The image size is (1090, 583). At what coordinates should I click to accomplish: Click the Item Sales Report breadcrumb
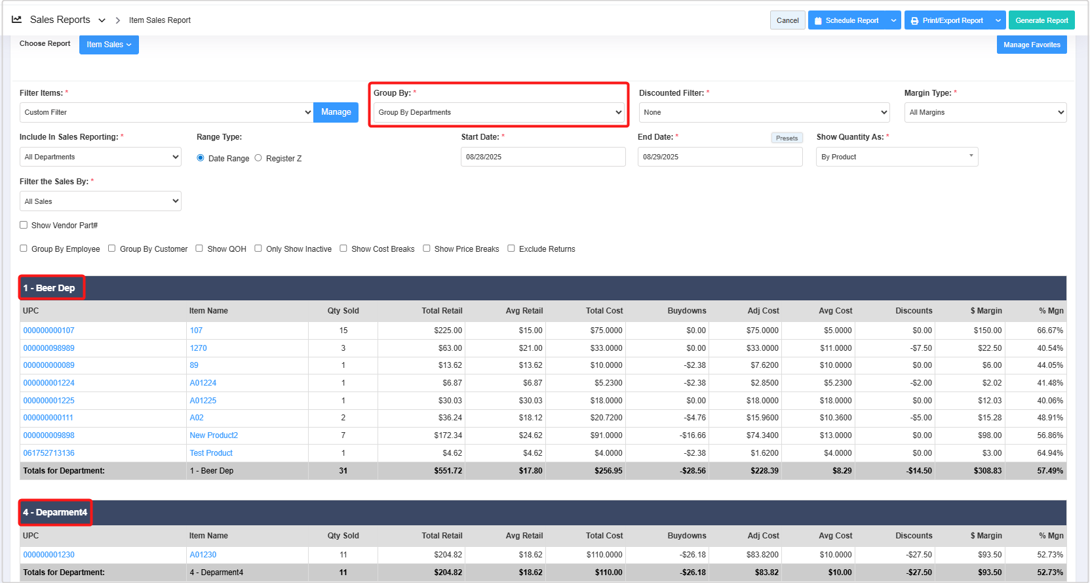(x=160, y=20)
